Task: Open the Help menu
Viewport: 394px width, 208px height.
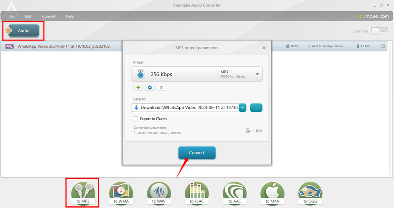Action: tap(70, 16)
